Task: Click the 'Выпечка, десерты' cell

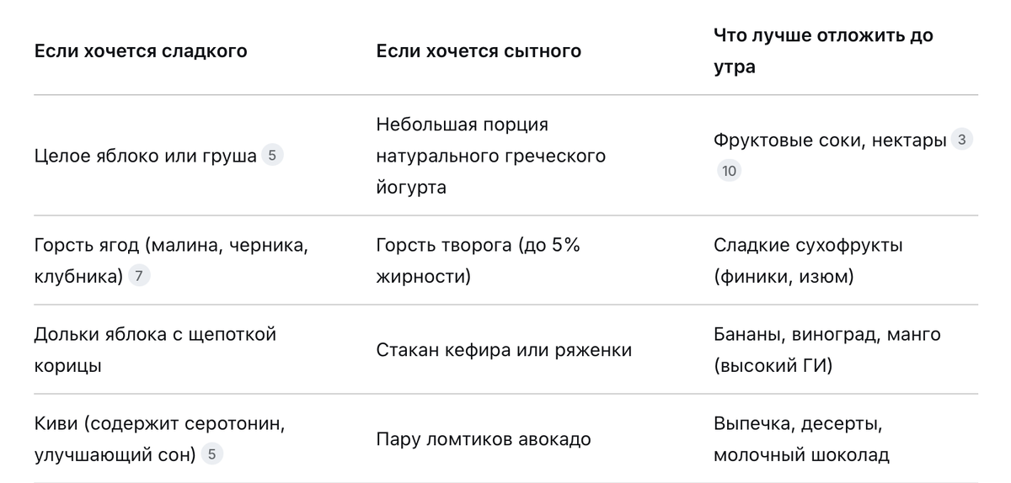Action: 801,439
